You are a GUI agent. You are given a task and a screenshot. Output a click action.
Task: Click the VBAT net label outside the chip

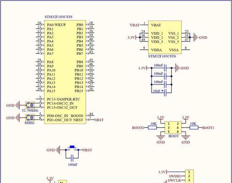click(x=135, y=25)
